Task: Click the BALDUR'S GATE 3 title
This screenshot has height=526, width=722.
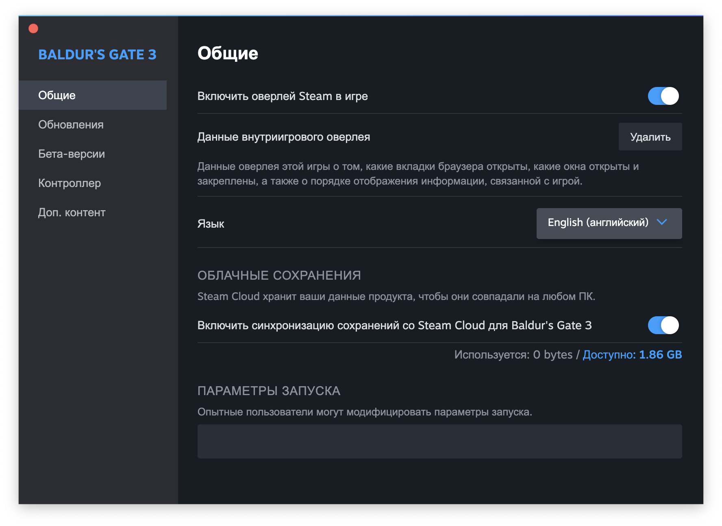Action: point(97,54)
